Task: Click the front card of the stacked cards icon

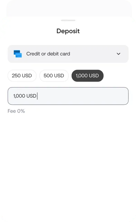Action: pos(19,55)
